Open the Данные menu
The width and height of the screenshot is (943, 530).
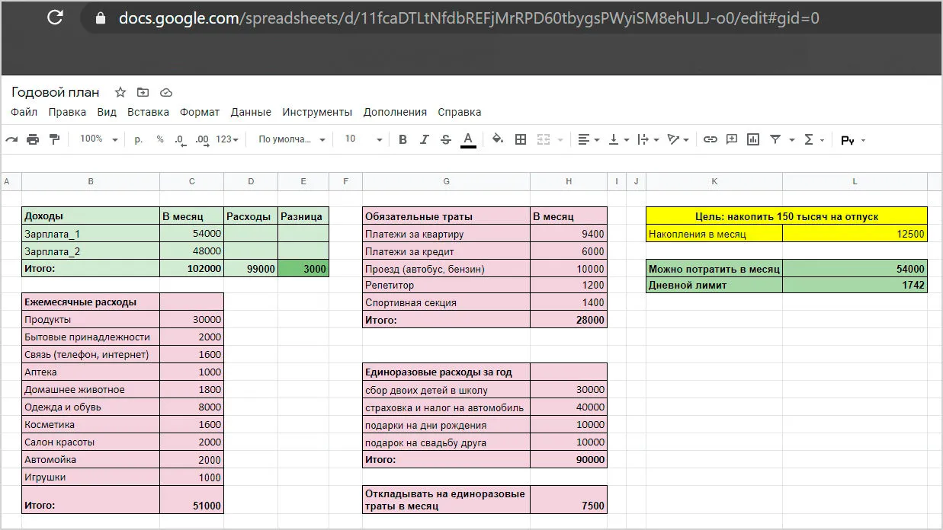coord(251,112)
